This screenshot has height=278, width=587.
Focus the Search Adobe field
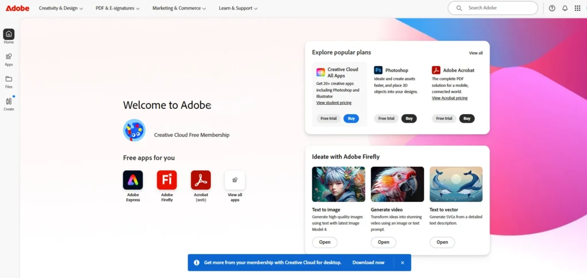[x=492, y=8]
